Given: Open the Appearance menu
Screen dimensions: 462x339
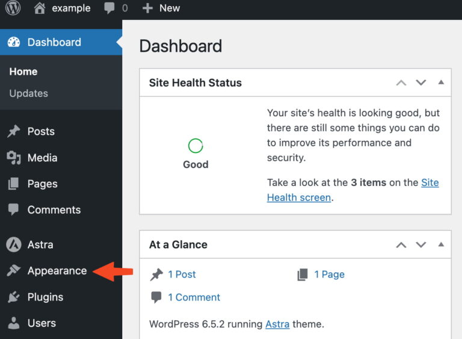Looking at the screenshot, I should 57,271.
